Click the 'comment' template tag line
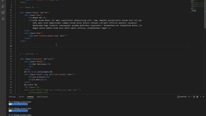 32,87
